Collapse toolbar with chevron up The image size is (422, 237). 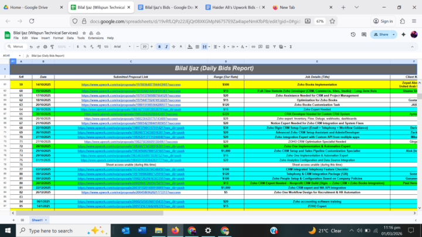[x=412, y=47]
